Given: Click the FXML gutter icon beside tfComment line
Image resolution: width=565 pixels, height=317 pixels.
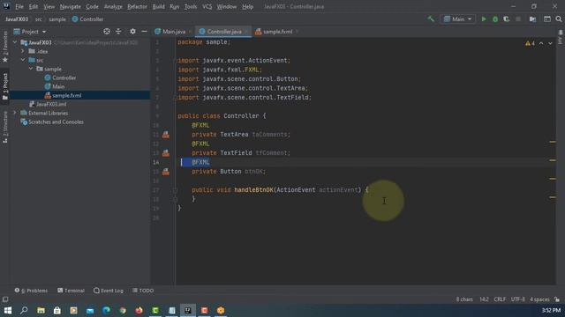Looking at the screenshot, I should (166, 153).
